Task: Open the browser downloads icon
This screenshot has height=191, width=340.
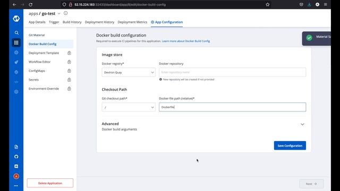Action: pos(309,4)
